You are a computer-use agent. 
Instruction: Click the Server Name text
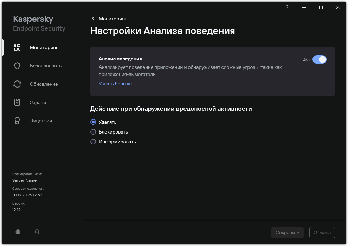[24, 180]
